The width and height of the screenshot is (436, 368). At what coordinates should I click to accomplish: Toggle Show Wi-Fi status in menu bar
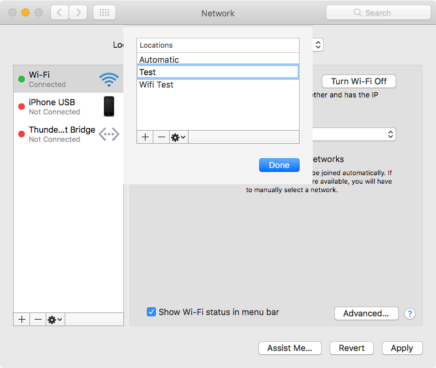151,312
